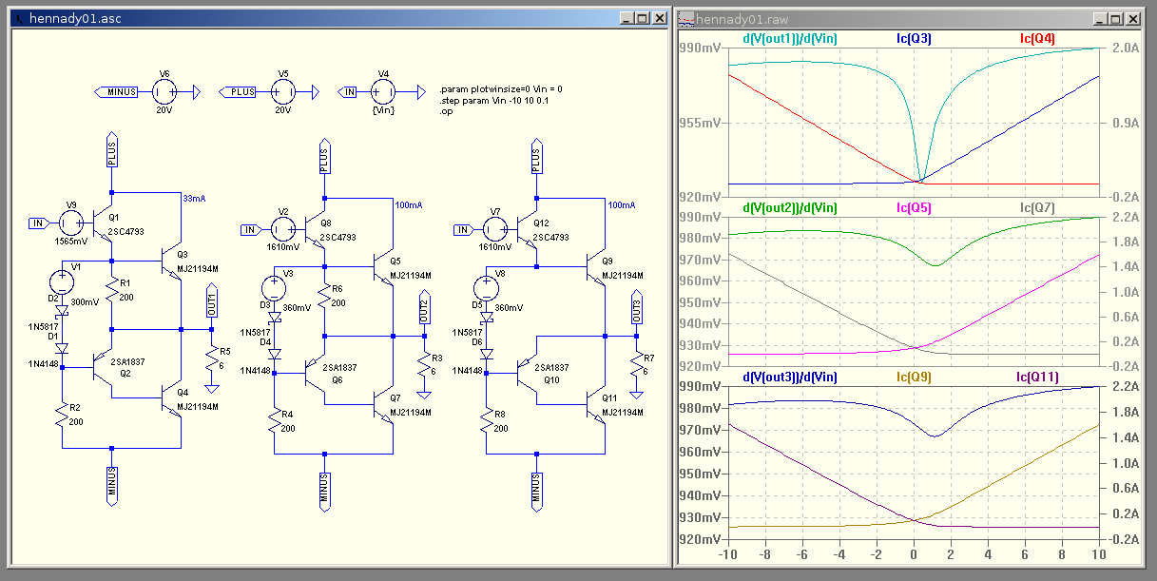
Task: Click the Ic[Q4] trace label
Action: coord(1036,39)
